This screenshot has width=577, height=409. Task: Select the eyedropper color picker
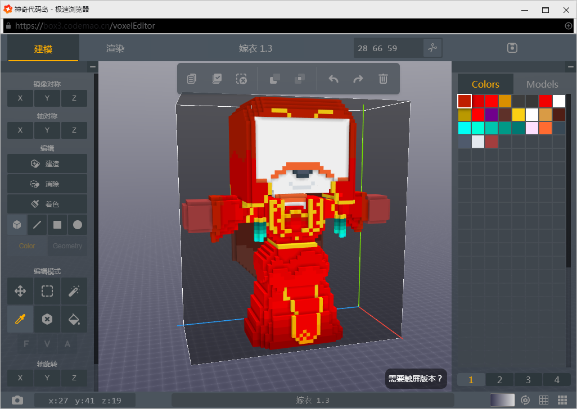pos(20,319)
